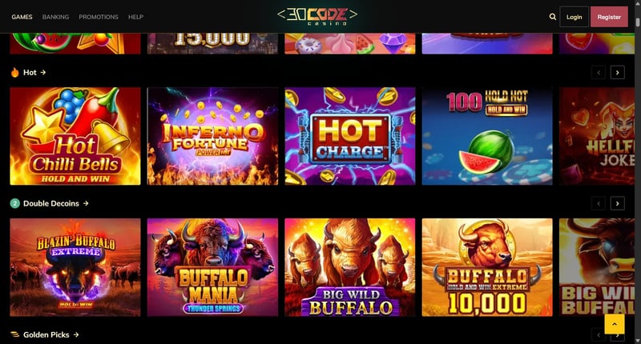
Task: Expand the Double Decoins category
Action: coord(55,203)
